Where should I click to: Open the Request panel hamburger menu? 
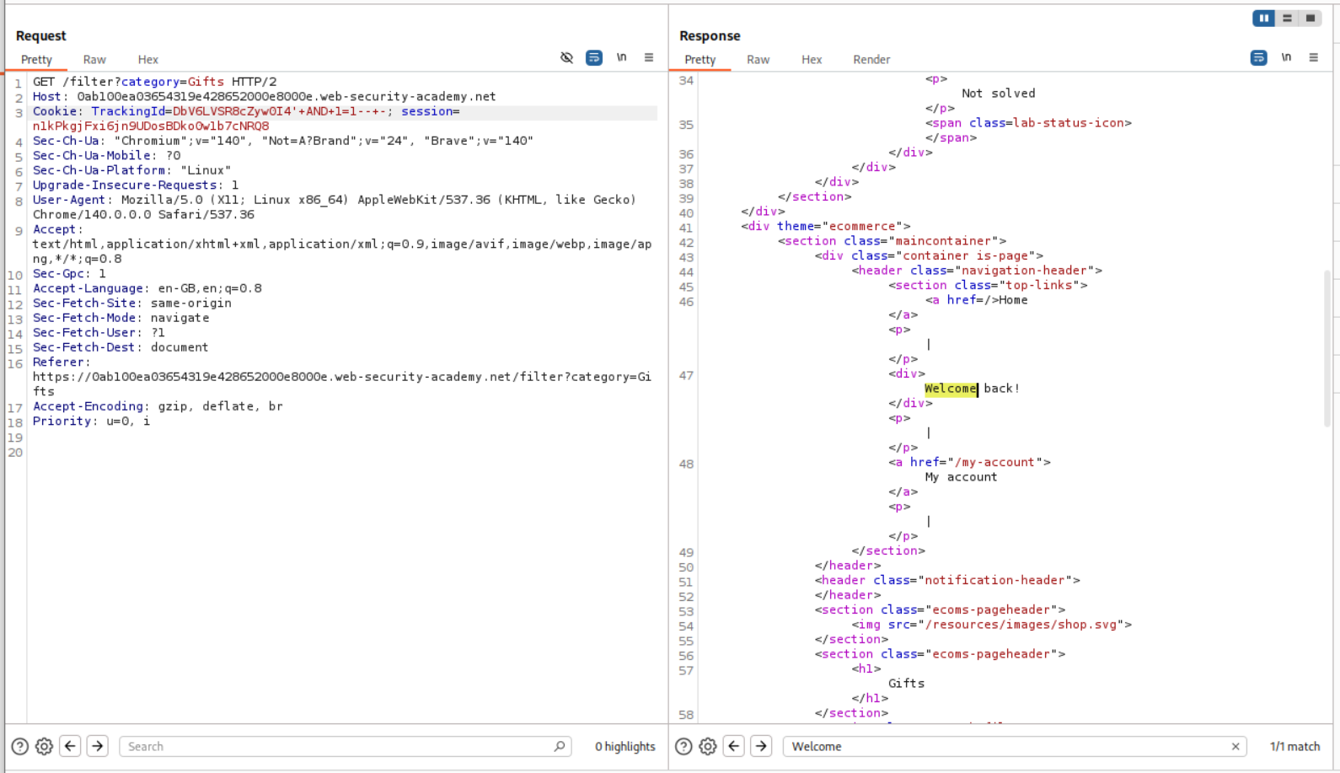point(649,57)
